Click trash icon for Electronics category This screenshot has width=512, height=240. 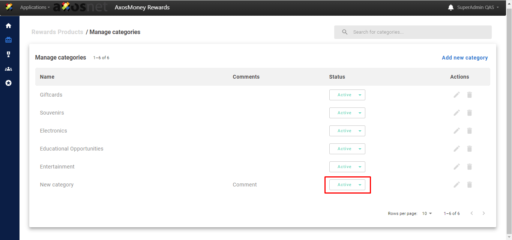469,131
